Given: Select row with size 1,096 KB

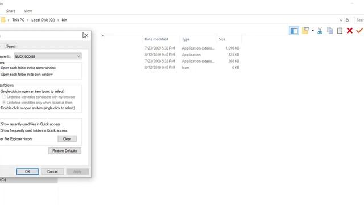Looking at the screenshot, I should 192,48.
